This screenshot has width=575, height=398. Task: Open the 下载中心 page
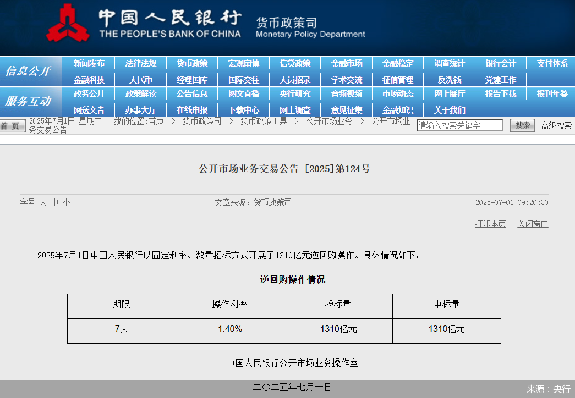(x=244, y=110)
